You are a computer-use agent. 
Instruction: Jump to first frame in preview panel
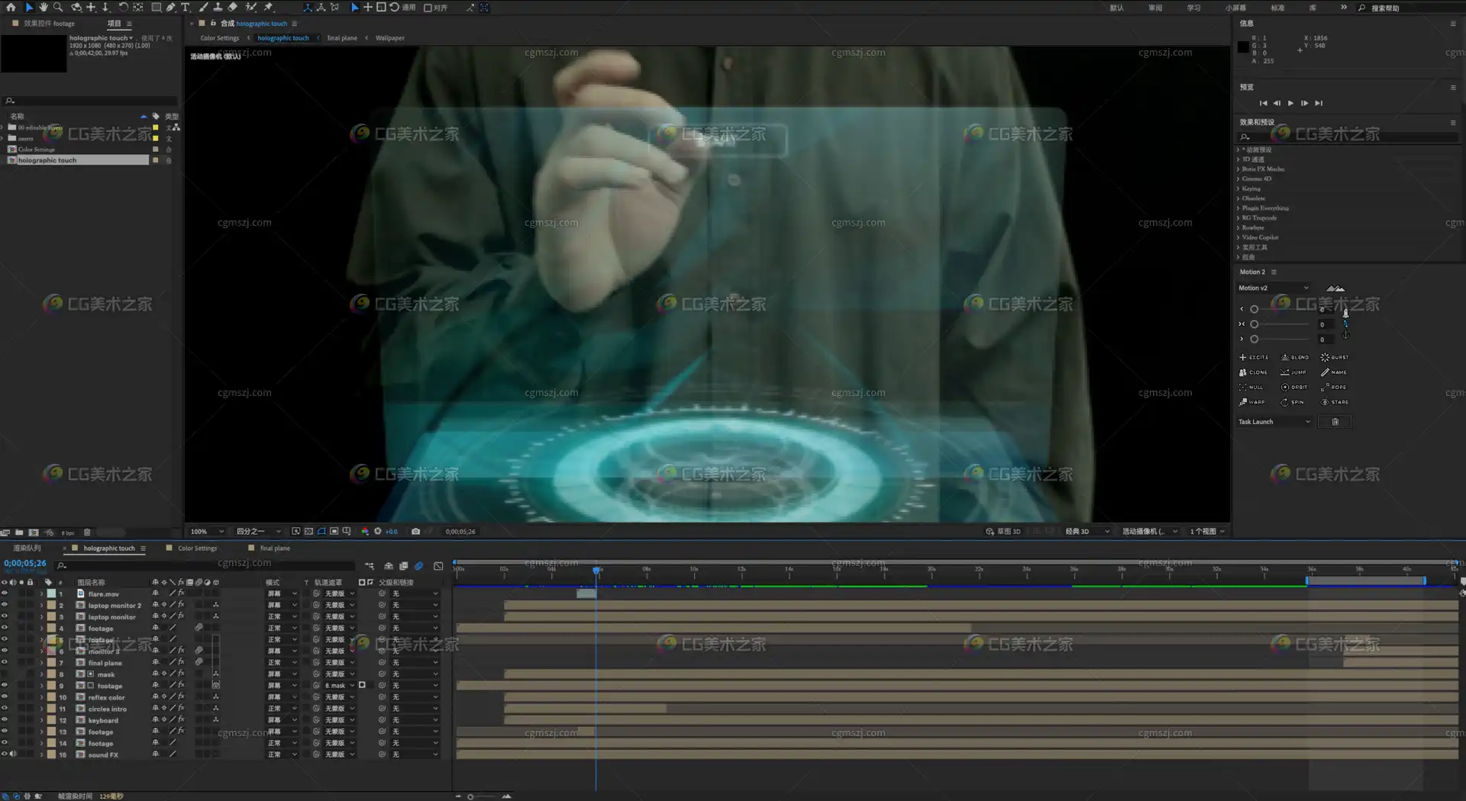coord(1263,103)
